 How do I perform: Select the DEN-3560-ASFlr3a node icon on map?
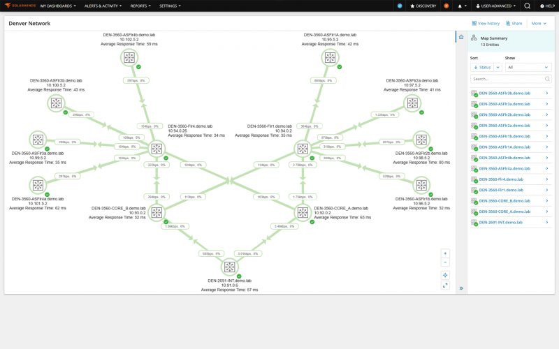pyautogui.click(x=38, y=140)
